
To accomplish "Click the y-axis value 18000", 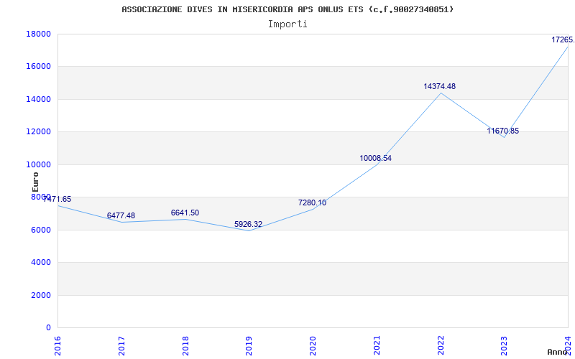I will [x=39, y=34].
